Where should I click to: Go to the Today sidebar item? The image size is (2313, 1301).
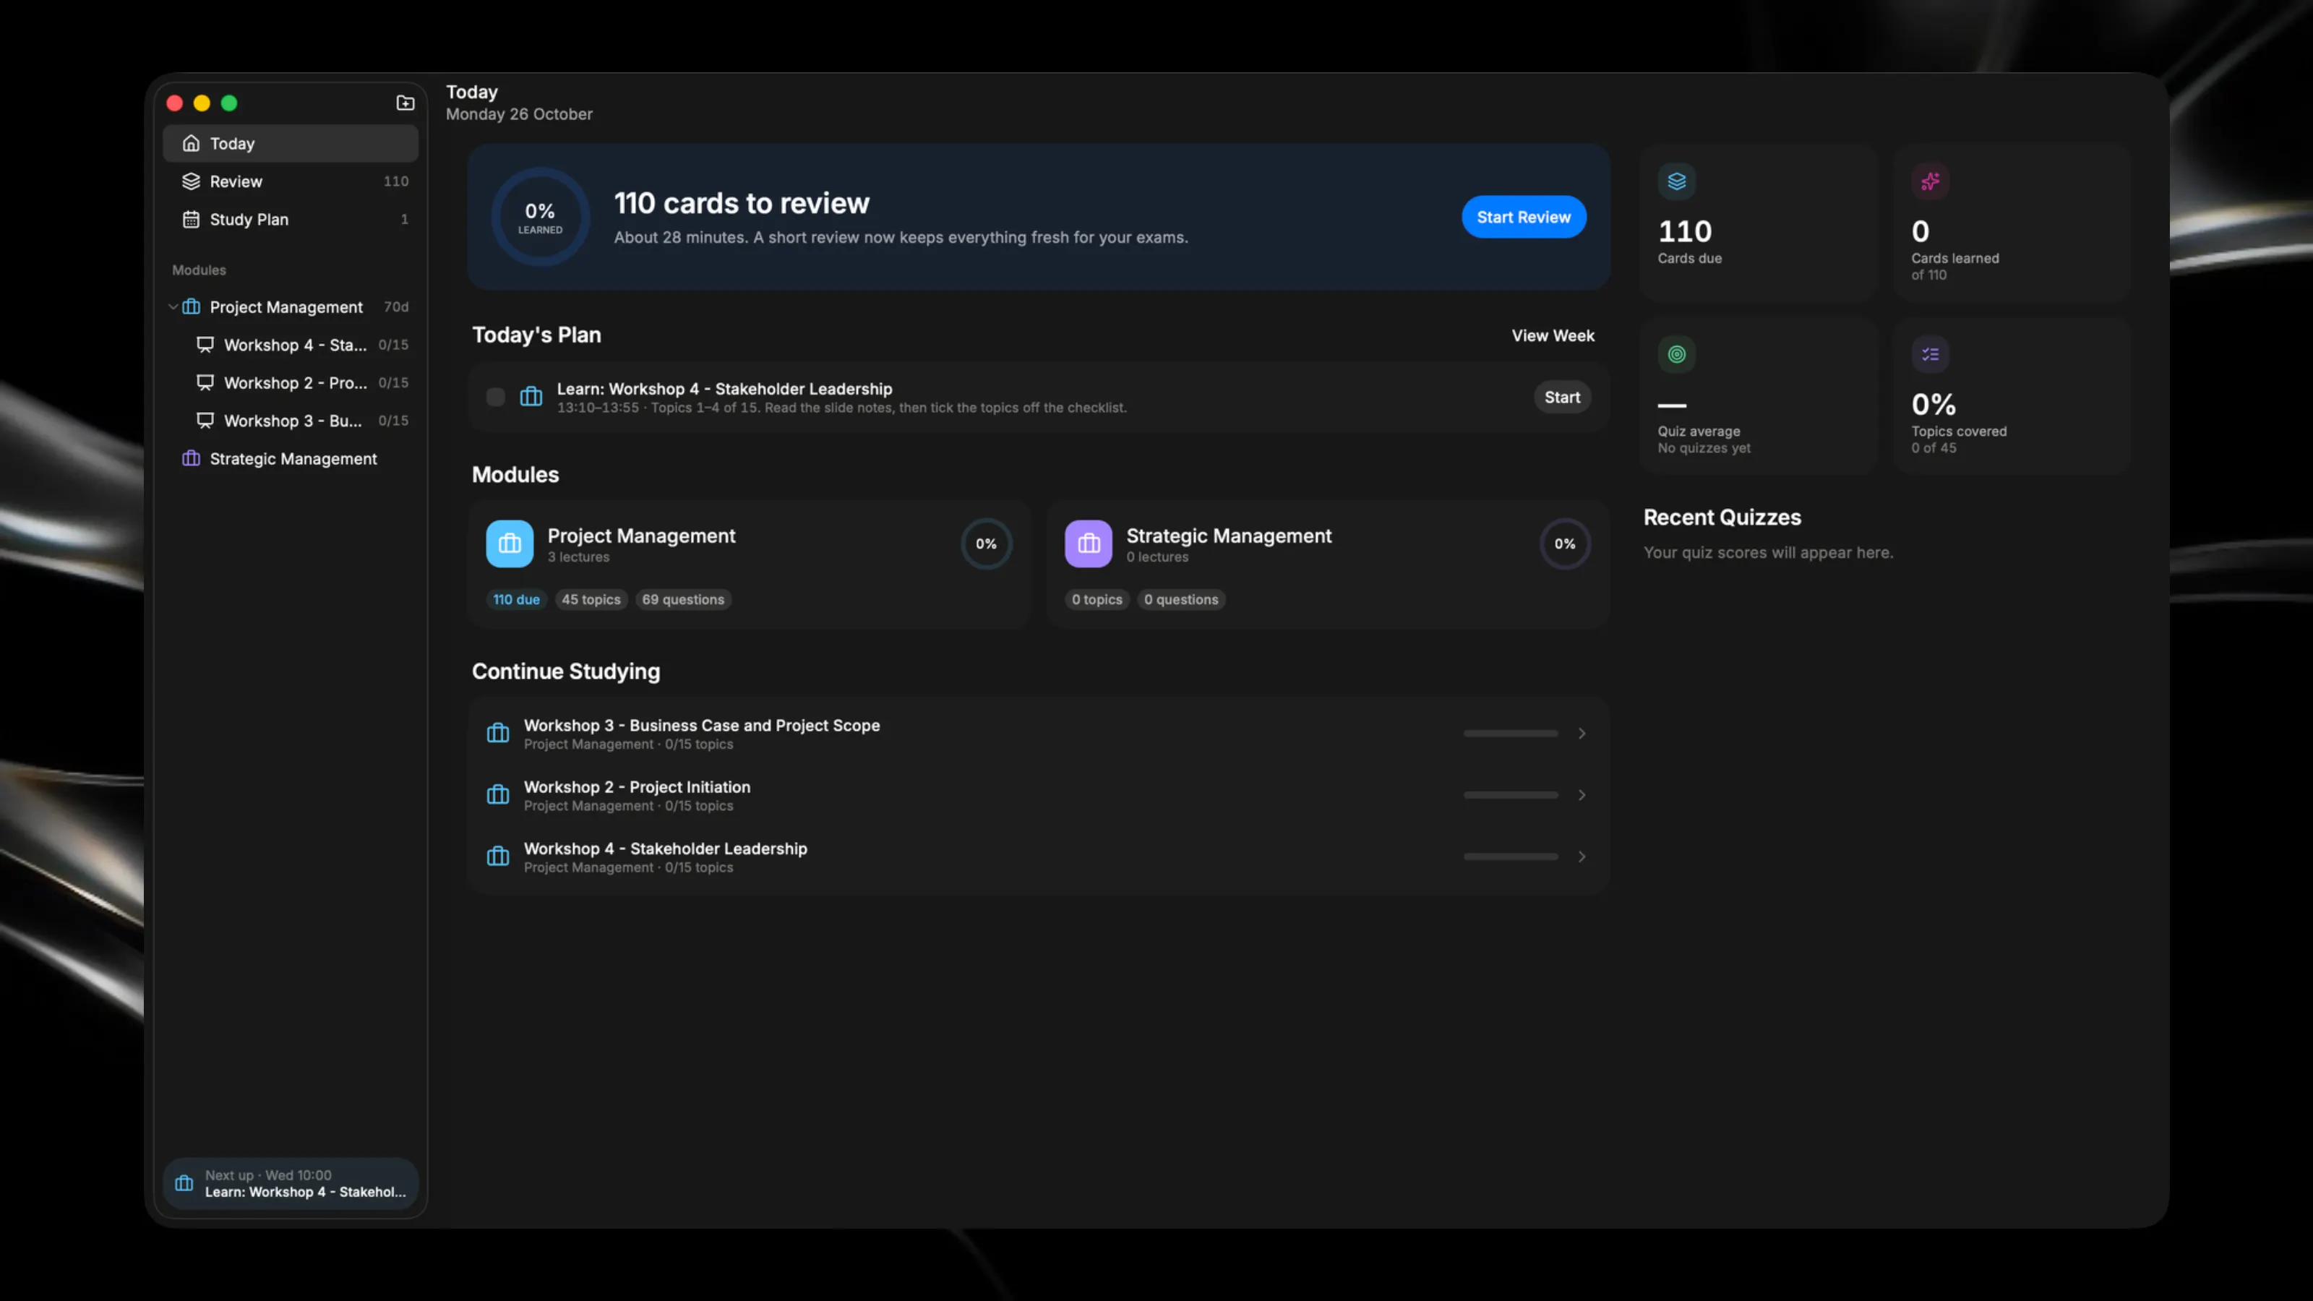290,144
